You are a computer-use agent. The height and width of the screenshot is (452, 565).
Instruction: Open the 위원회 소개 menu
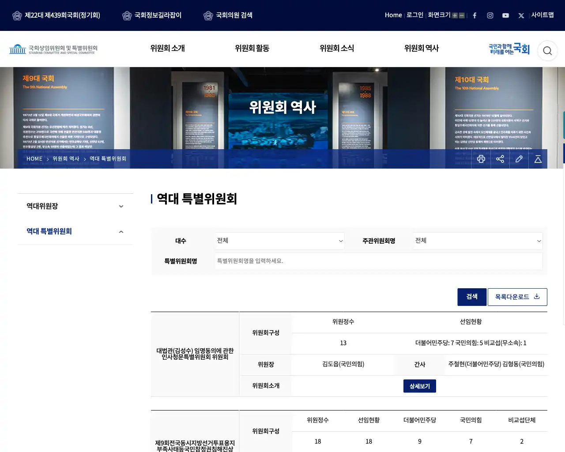(x=167, y=49)
